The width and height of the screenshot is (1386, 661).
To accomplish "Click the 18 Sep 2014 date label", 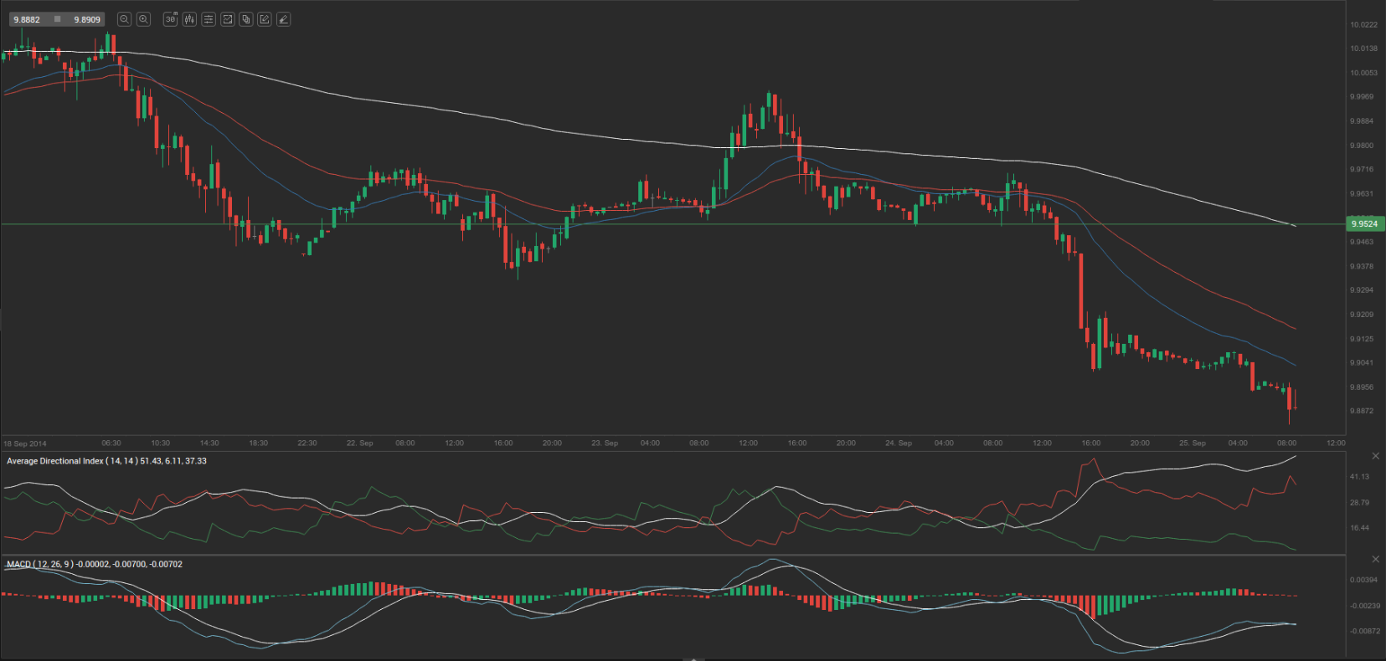I will [x=25, y=443].
